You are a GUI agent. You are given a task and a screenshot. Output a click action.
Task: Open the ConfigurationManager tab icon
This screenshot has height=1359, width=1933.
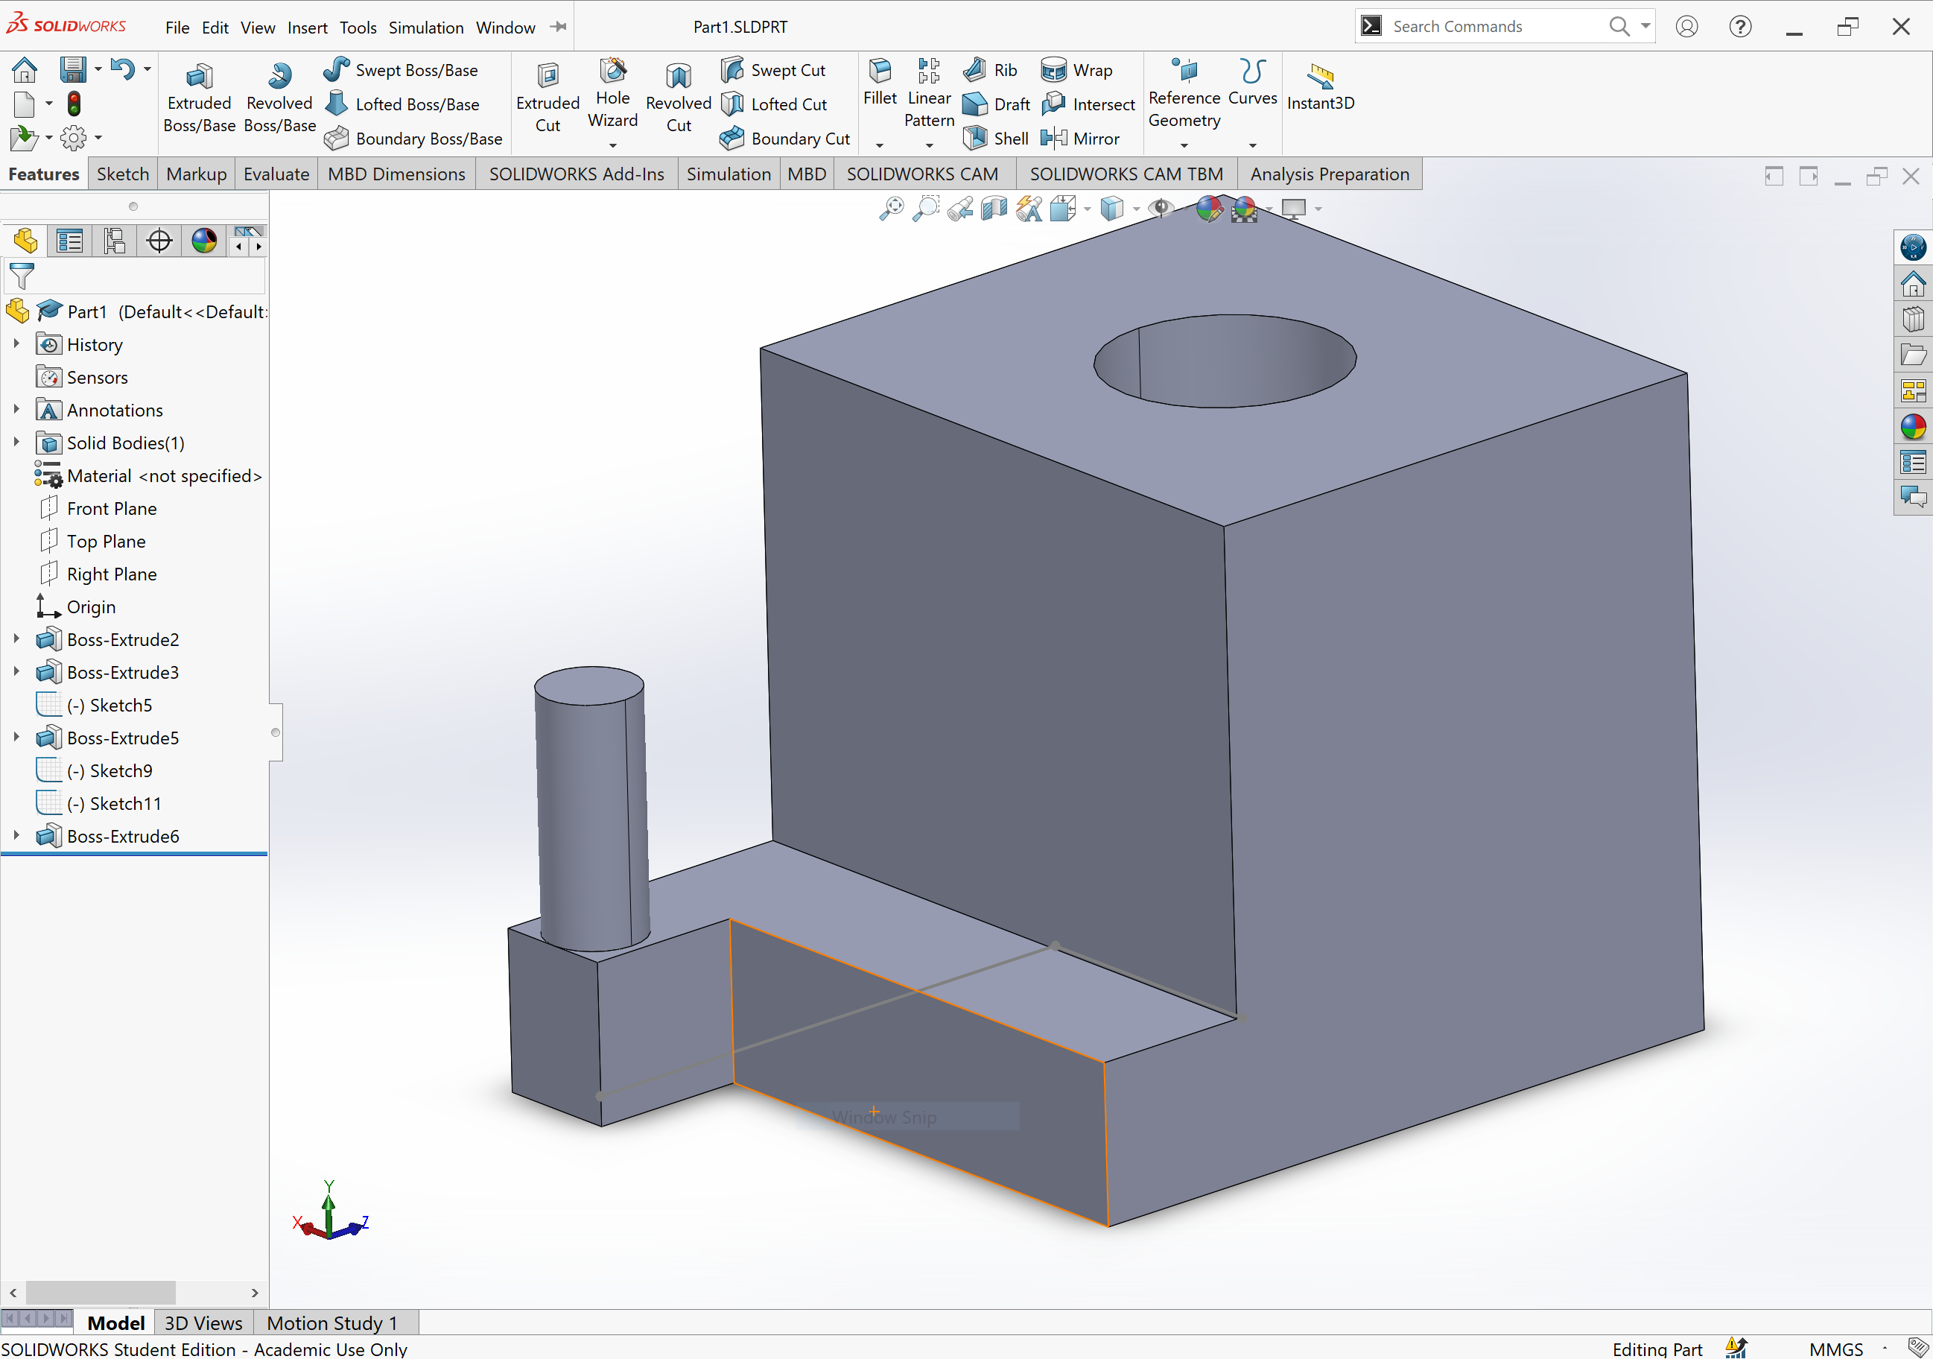(x=115, y=241)
